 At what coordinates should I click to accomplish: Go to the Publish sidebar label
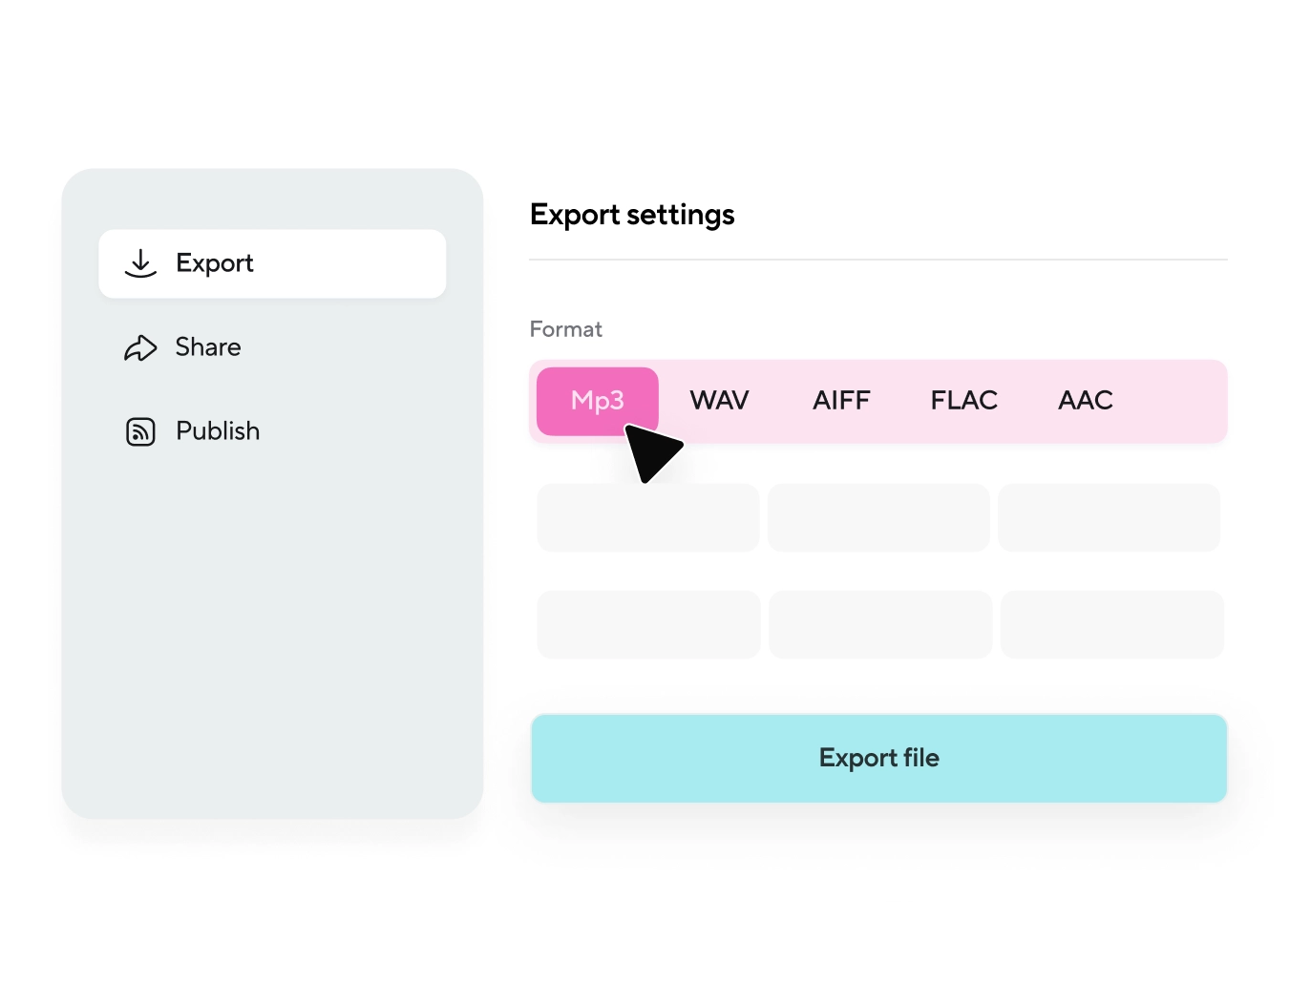(218, 431)
